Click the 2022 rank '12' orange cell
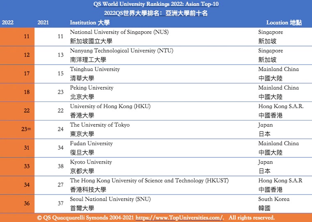Viewport: 312px width, 222px height. pos(17,55)
